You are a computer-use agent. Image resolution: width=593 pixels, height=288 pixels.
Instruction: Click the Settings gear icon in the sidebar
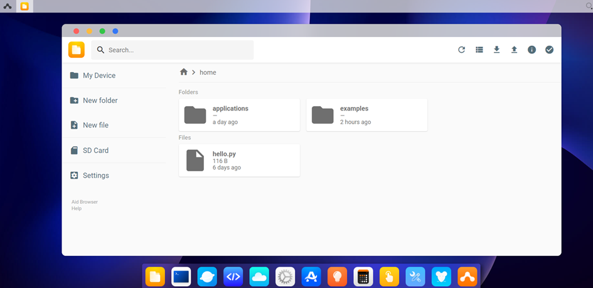pyautogui.click(x=74, y=175)
